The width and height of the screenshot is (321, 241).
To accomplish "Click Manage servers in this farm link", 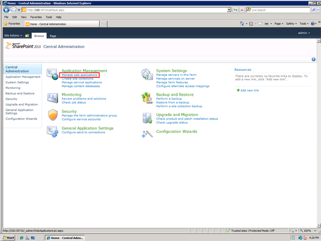I will click(176, 75).
